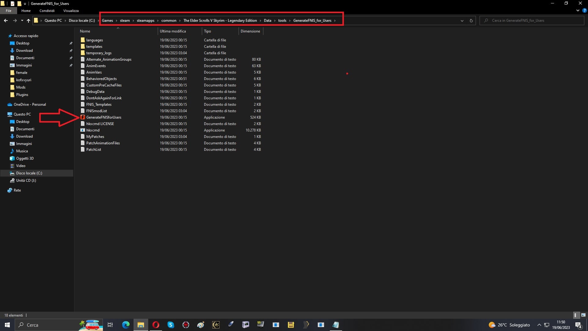Open weather widget showing 26°C Soleggiato
The image size is (588, 331).
click(x=509, y=325)
